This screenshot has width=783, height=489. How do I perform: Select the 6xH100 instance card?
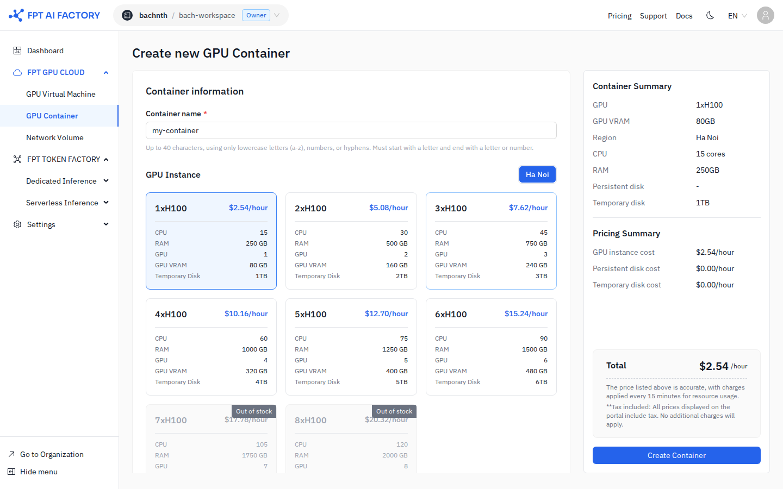click(x=491, y=347)
